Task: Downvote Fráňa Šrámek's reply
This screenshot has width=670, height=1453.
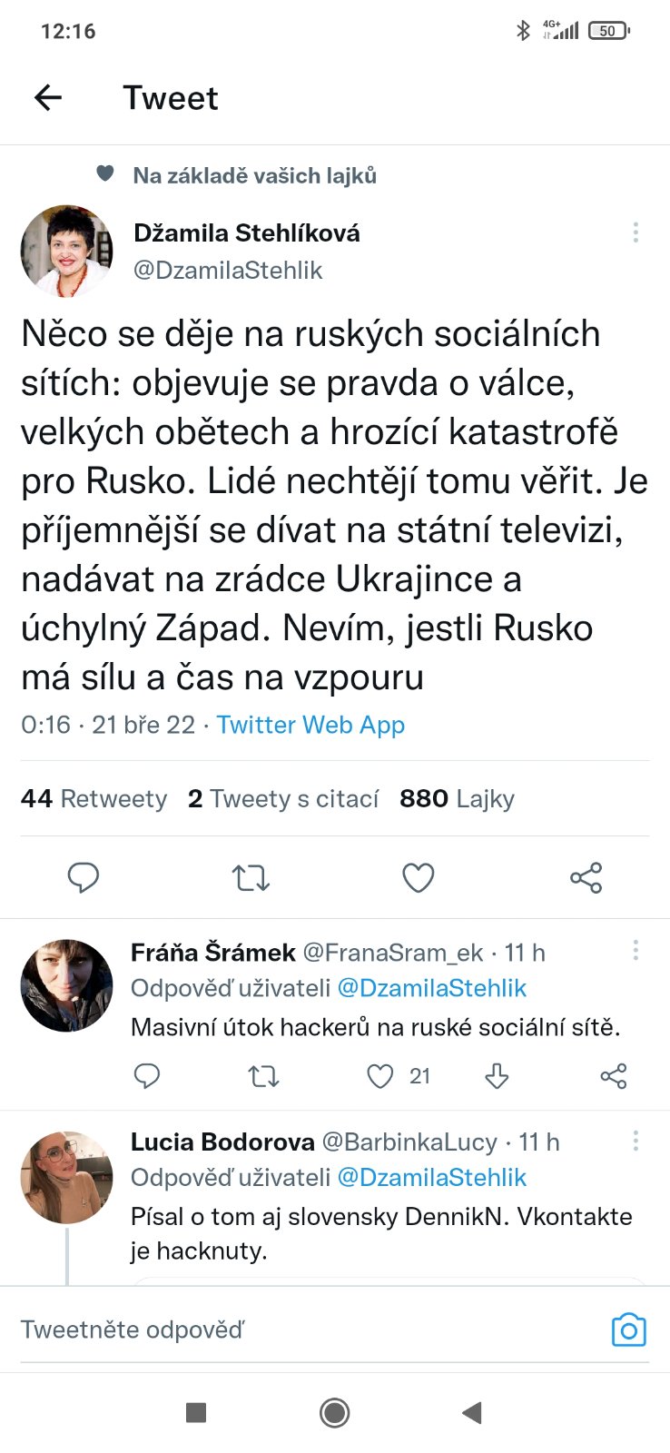Action: click(497, 1077)
